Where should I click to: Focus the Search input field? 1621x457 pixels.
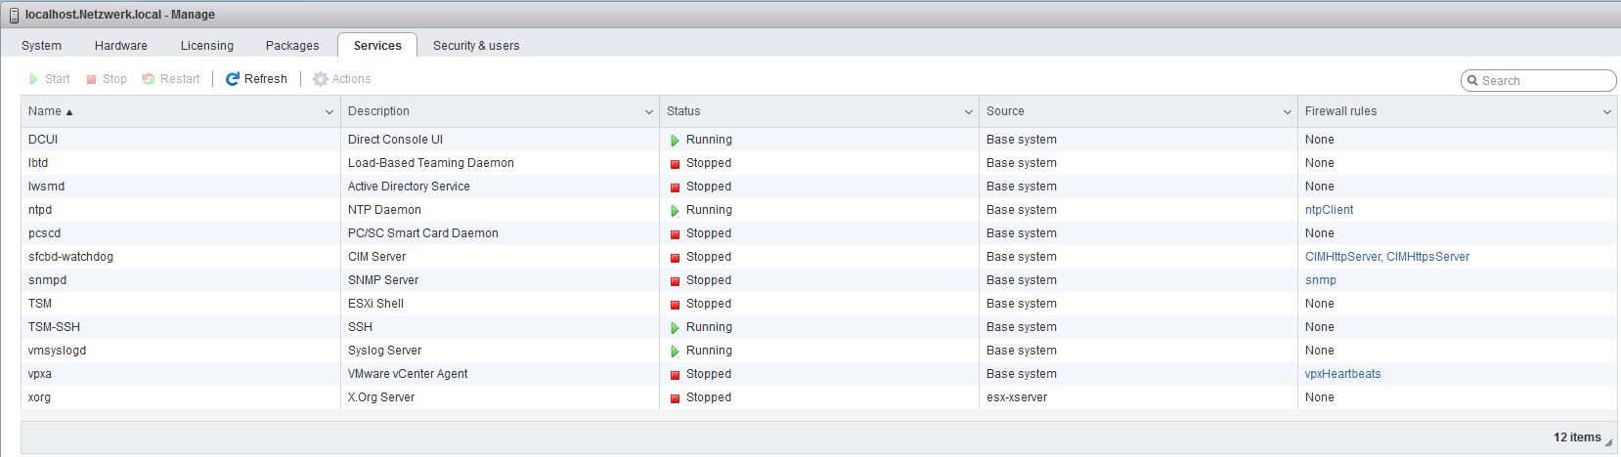click(x=1545, y=81)
